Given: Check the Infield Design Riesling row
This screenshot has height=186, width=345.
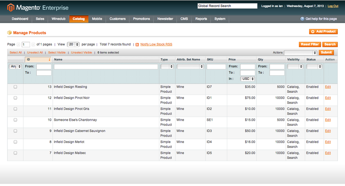Looking at the screenshot, I should [16, 87].
